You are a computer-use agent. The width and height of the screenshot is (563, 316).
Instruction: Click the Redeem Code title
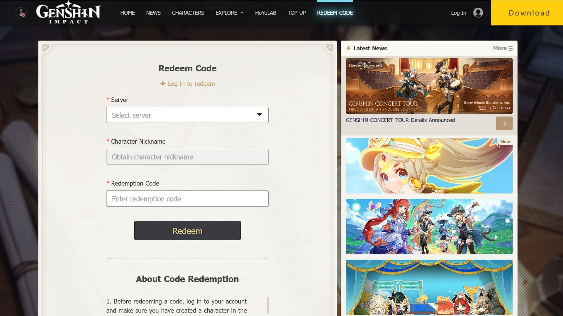click(x=187, y=68)
